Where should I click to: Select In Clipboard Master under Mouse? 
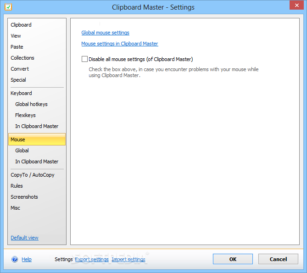[37, 162]
